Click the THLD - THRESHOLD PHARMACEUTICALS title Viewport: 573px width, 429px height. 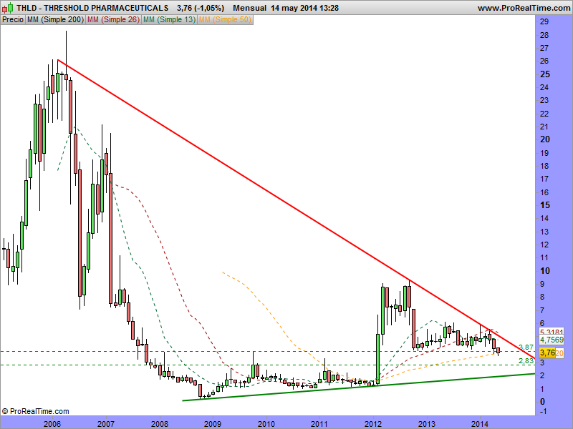coord(92,8)
